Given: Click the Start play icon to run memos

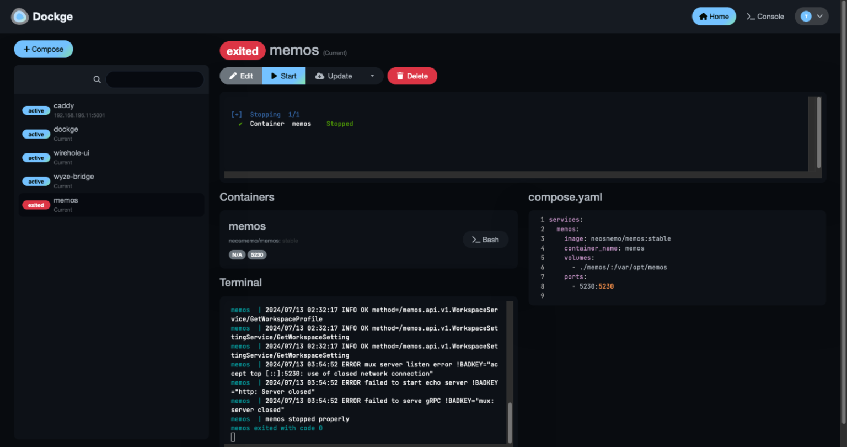Looking at the screenshot, I should coord(274,76).
